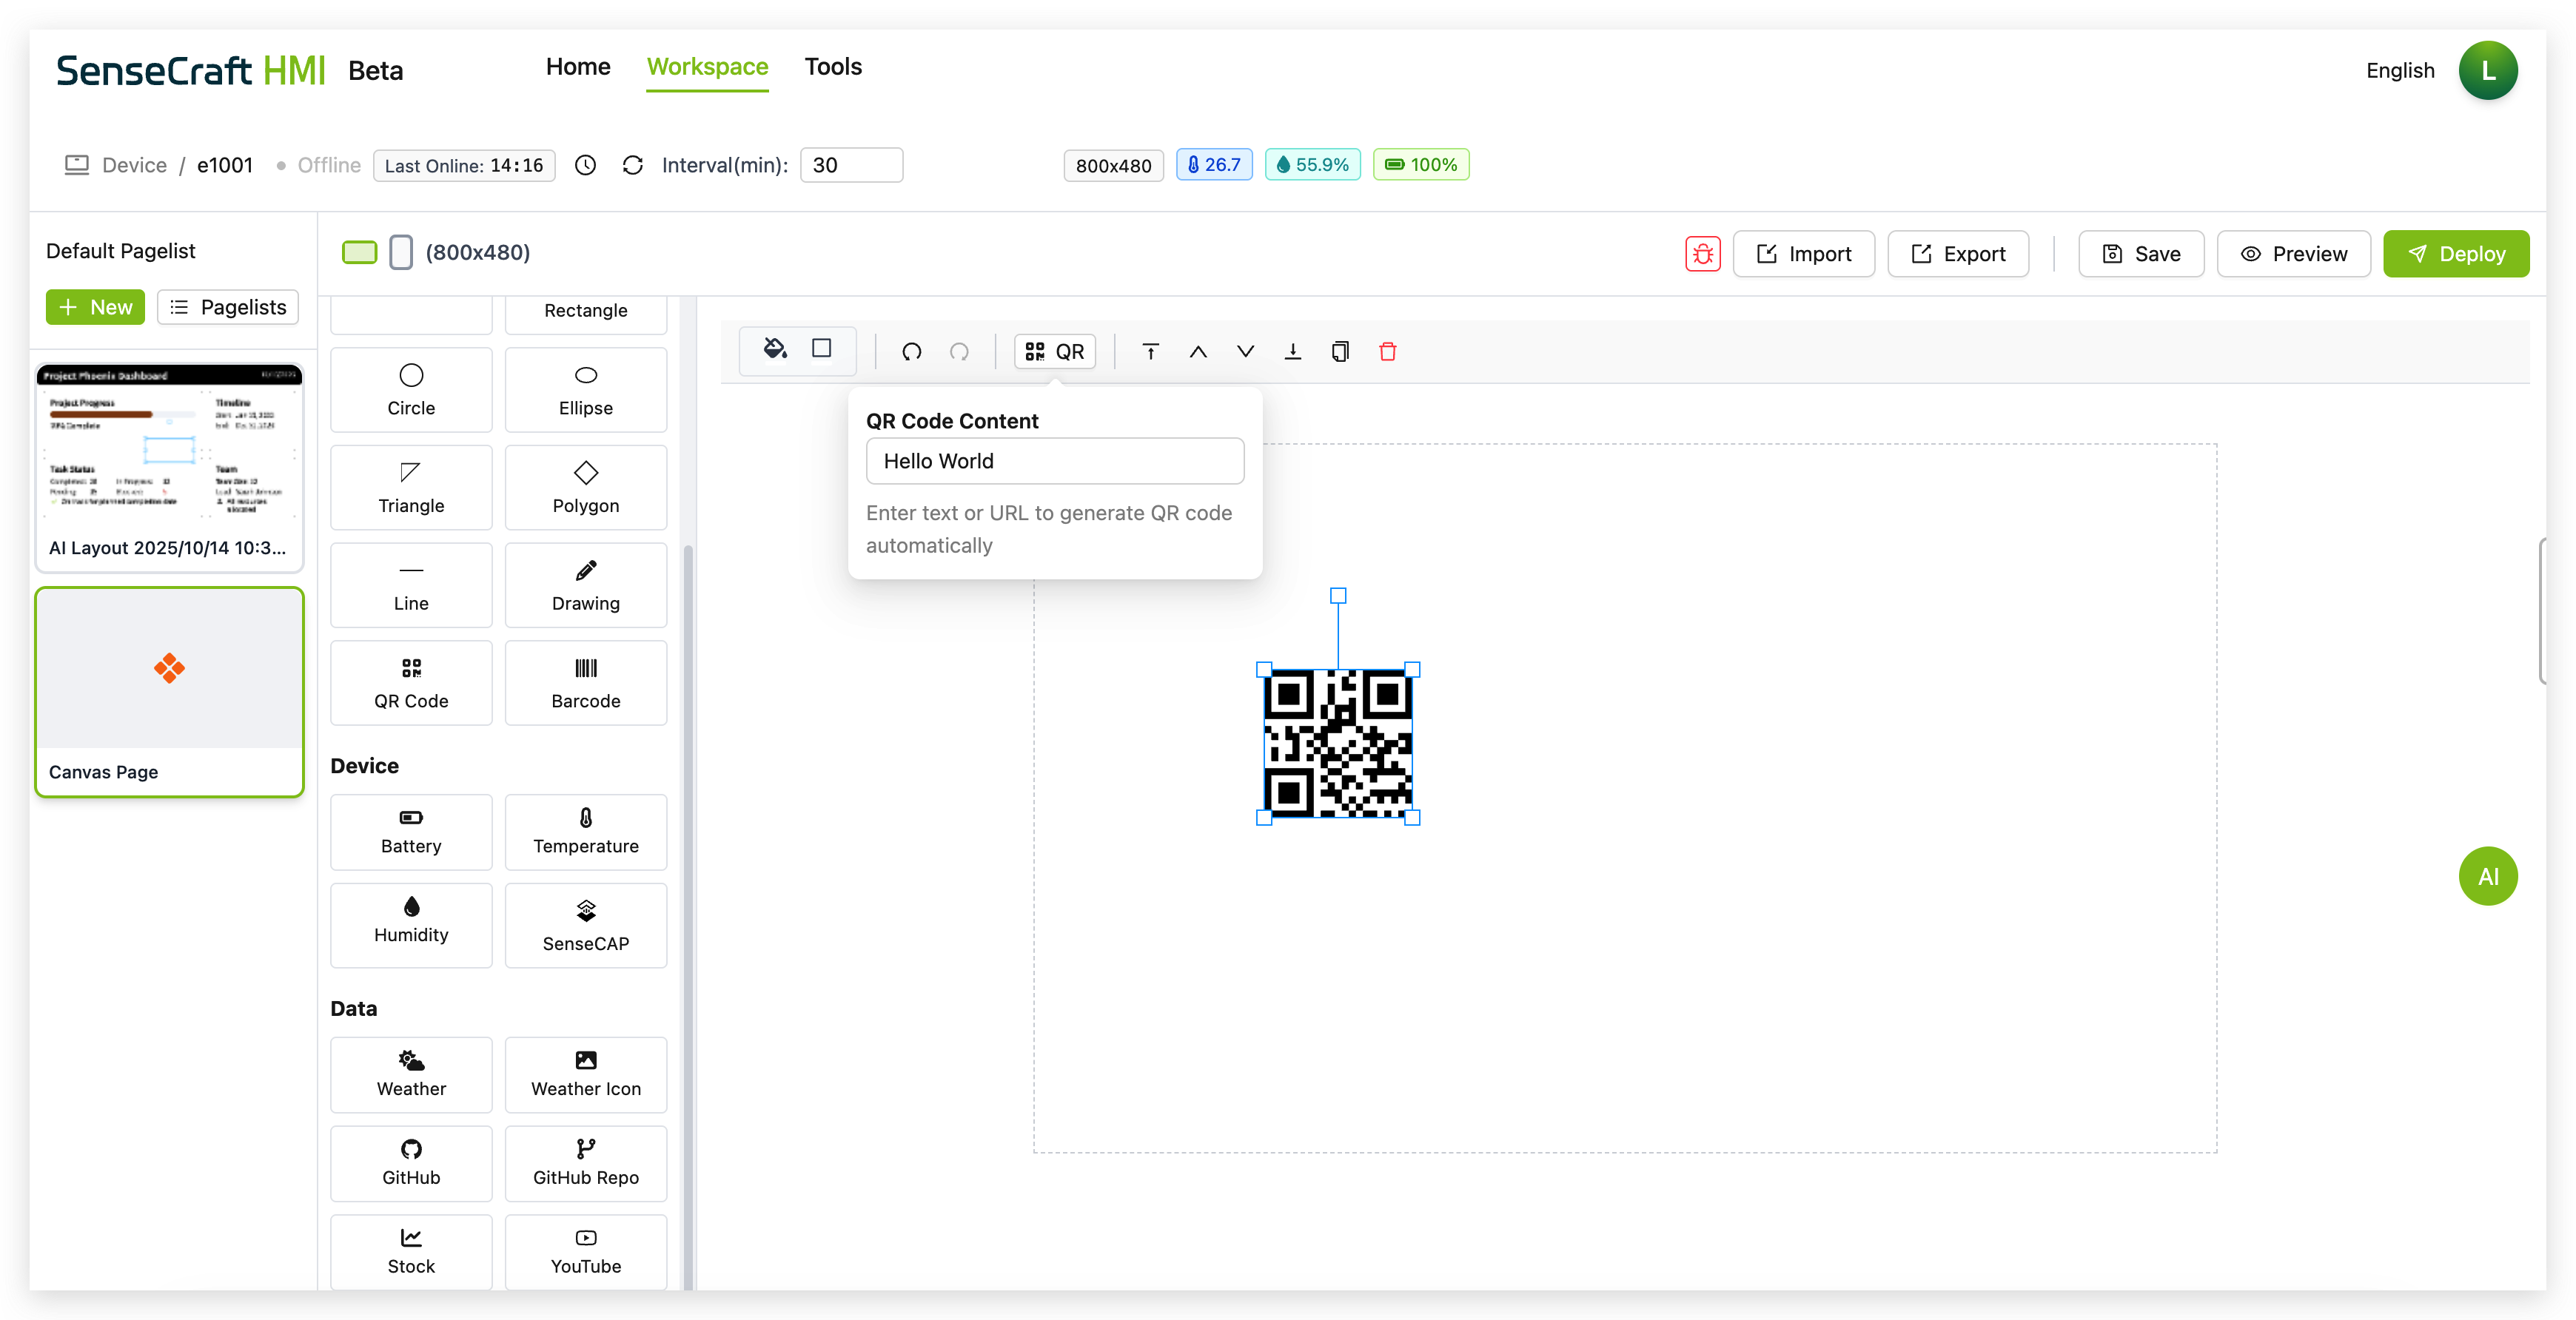This screenshot has height=1320, width=2576.
Task: Click bring to top layer icon
Action: 1150,351
